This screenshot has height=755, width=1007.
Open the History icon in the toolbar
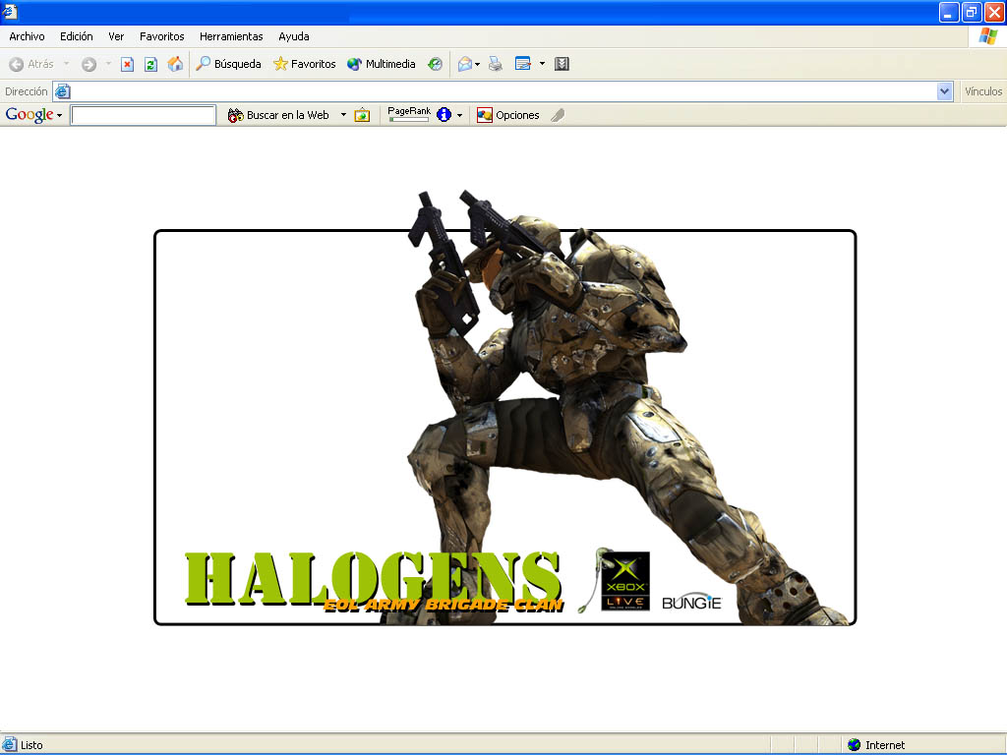click(435, 64)
